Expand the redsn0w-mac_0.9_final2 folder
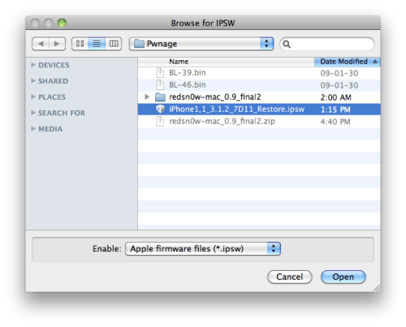406x327 pixels. [147, 97]
